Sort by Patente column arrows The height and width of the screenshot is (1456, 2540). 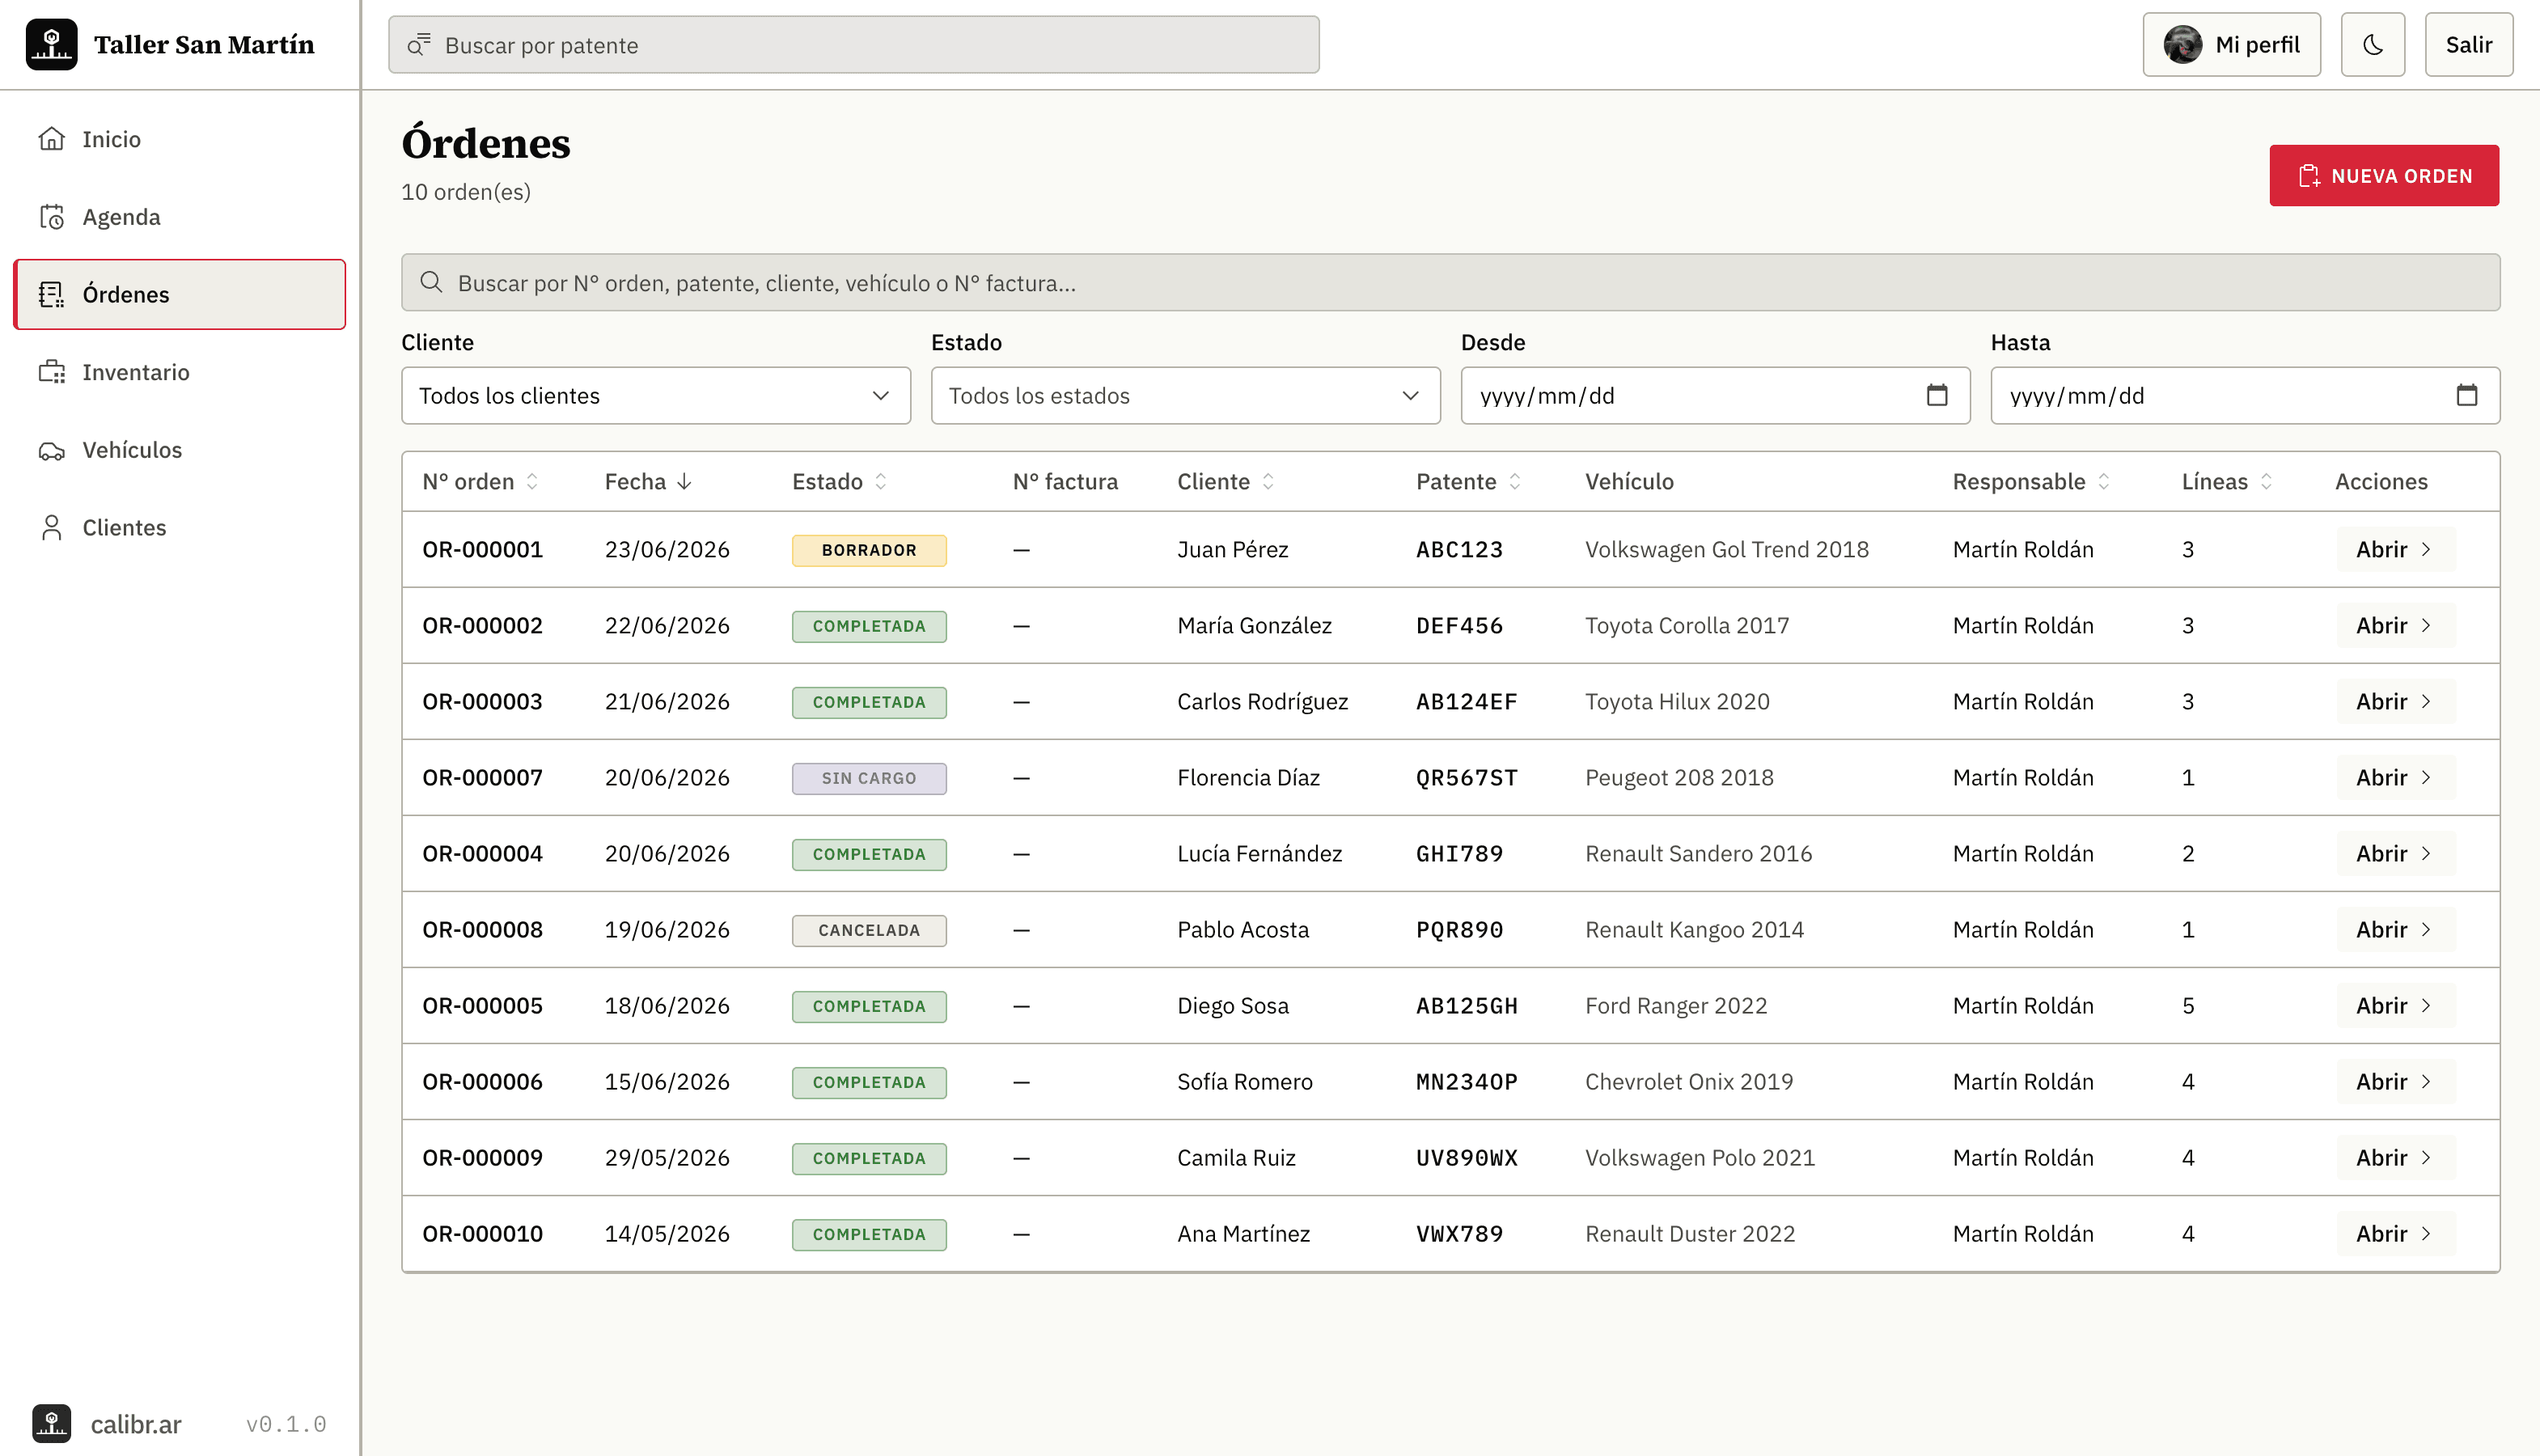tap(1515, 481)
